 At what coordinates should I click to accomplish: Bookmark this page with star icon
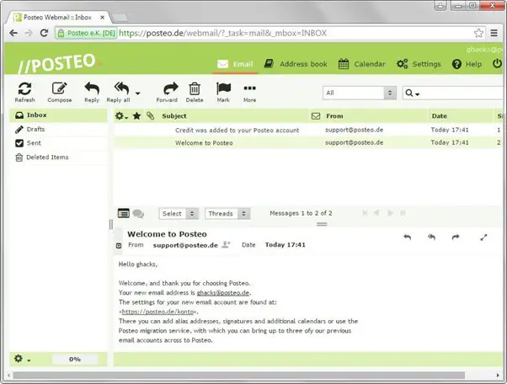pos(478,33)
